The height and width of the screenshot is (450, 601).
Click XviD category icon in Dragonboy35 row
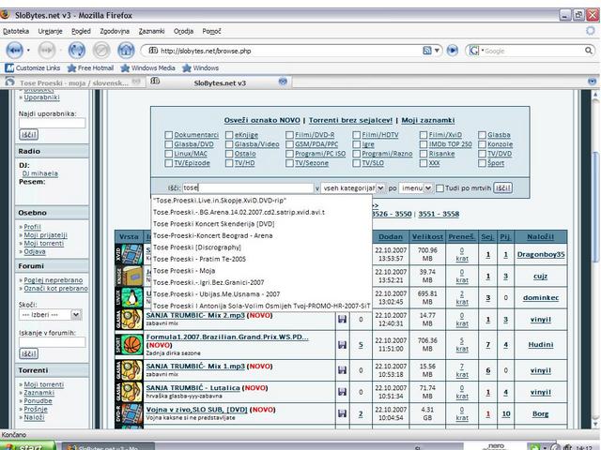(130, 254)
